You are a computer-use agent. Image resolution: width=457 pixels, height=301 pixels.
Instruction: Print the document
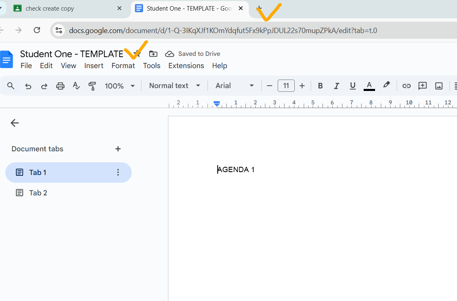pyautogui.click(x=60, y=86)
